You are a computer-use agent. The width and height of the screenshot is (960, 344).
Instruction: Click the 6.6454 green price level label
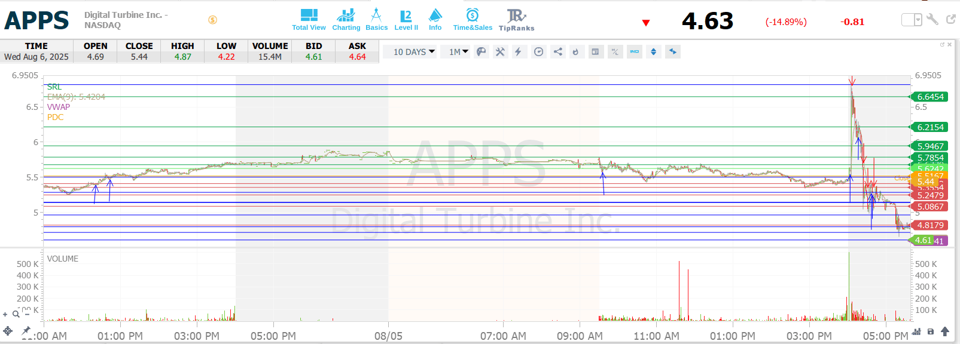(x=929, y=97)
